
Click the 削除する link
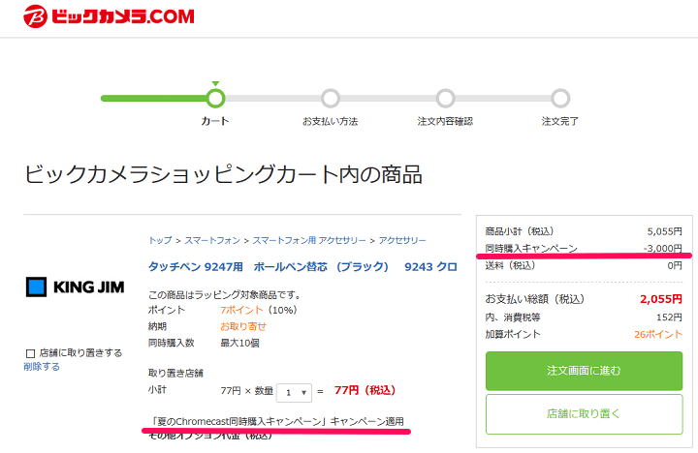click(x=42, y=367)
